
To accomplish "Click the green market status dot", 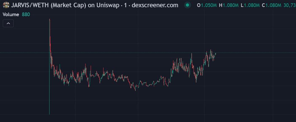I will click(187, 5).
